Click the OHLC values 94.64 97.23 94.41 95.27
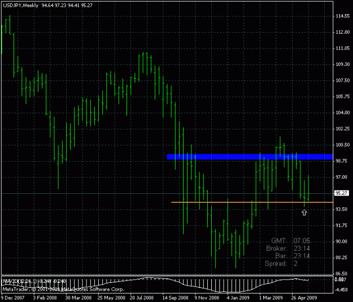The height and width of the screenshot is (302, 353). click(67, 6)
